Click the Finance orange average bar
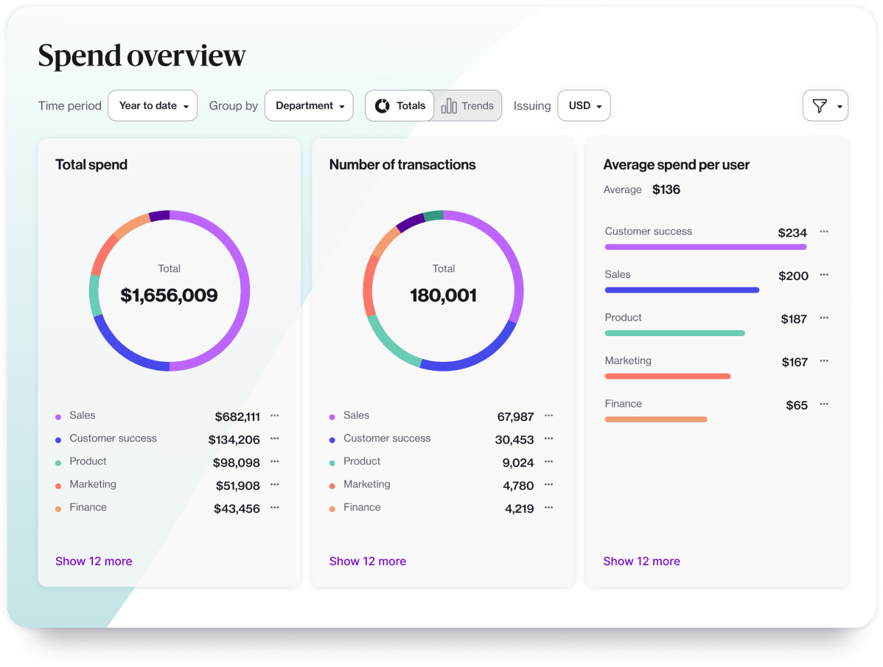The image size is (883, 667). 655,419
